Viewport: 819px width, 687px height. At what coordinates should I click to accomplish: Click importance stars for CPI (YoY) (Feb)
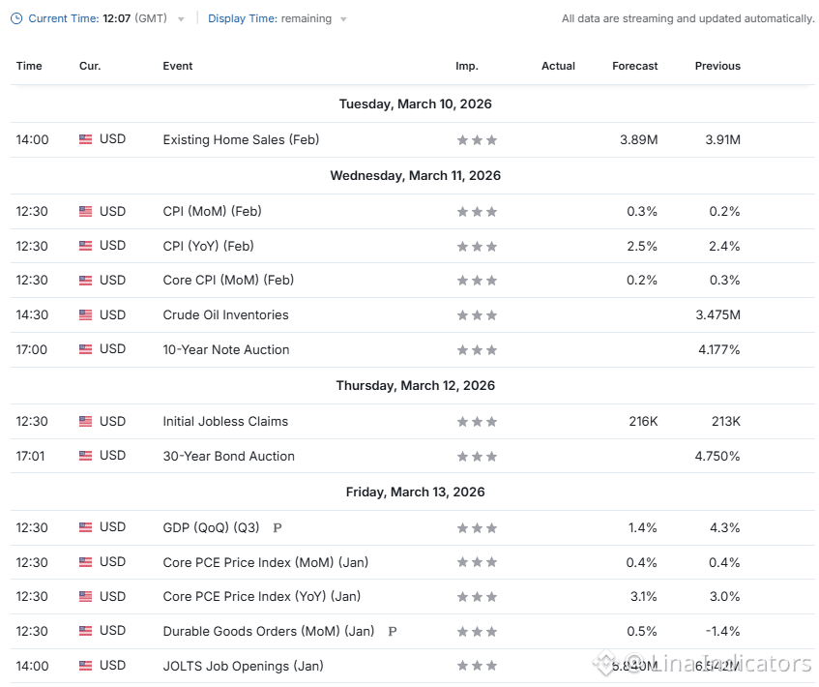click(x=477, y=246)
